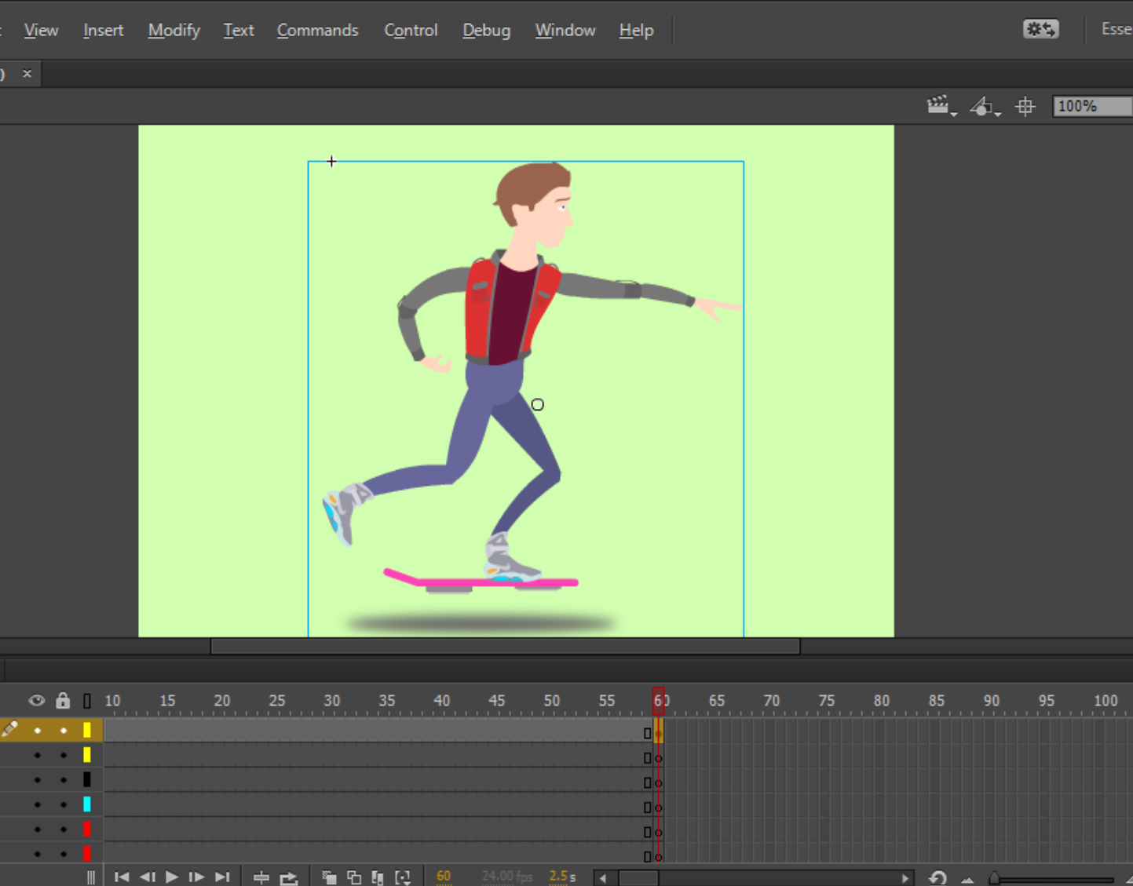This screenshot has height=886, width=1133.
Task: Enable Onion Skin
Action: point(329,877)
